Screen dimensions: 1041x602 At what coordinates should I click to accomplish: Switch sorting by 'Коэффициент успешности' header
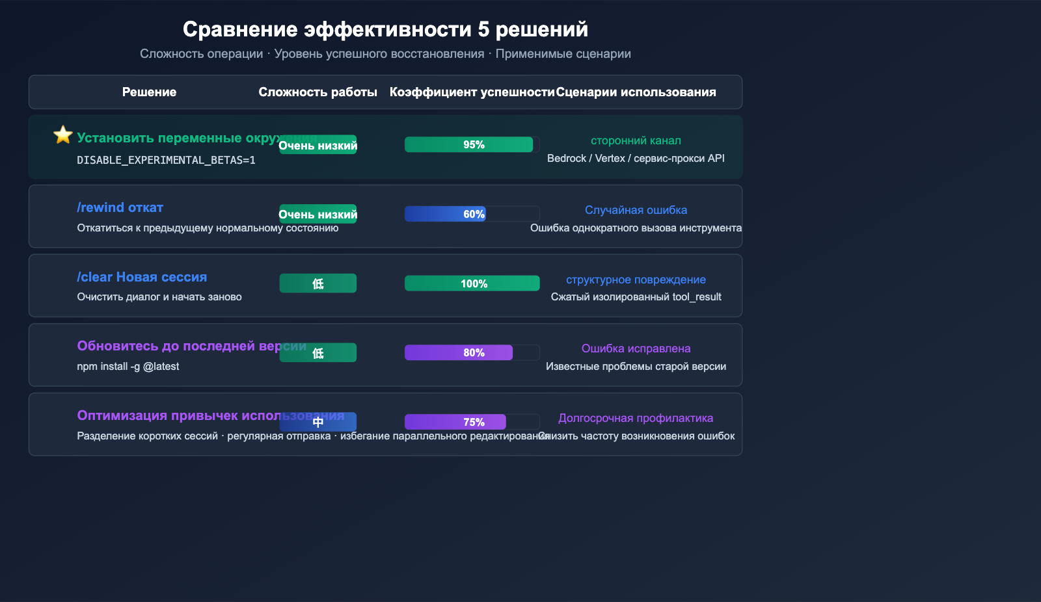(472, 92)
